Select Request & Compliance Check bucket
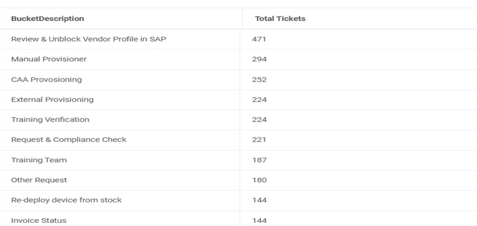Viewport: 477px width, 226px height. coord(69,140)
